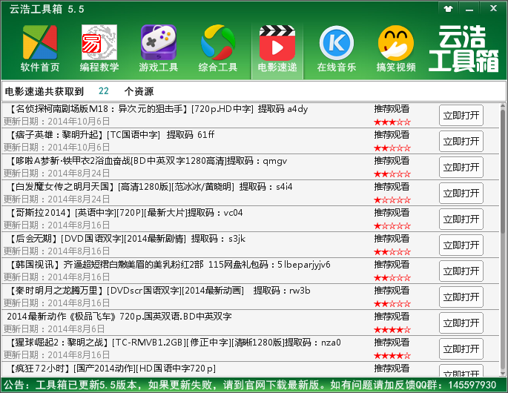Click the resource count 22
The image size is (508, 393).
click(x=104, y=91)
